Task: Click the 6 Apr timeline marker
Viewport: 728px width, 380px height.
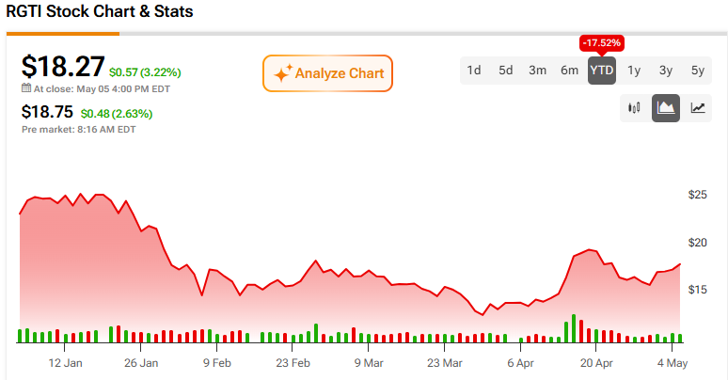Action: [520, 363]
